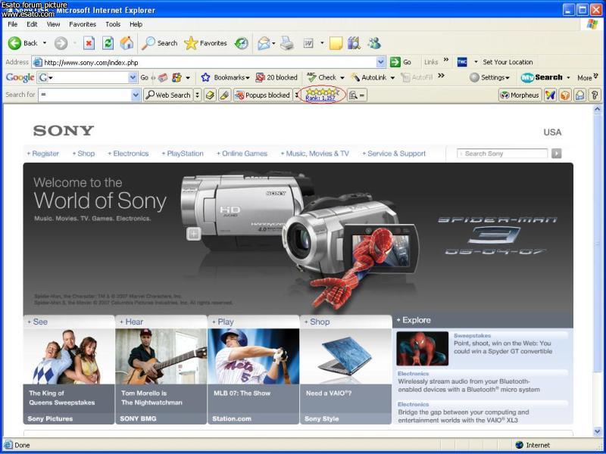Click the AutoLink wand button
The height and width of the screenshot is (454, 606).
pos(368,78)
